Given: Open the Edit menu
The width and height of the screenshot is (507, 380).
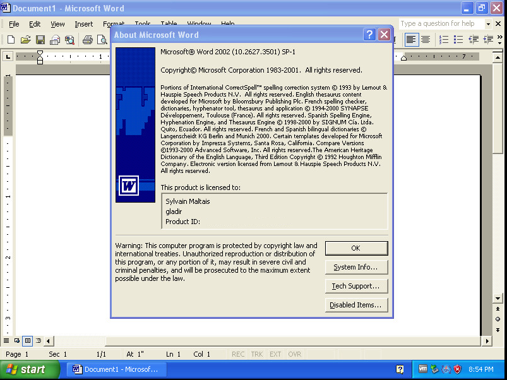Looking at the screenshot, I should (35, 24).
